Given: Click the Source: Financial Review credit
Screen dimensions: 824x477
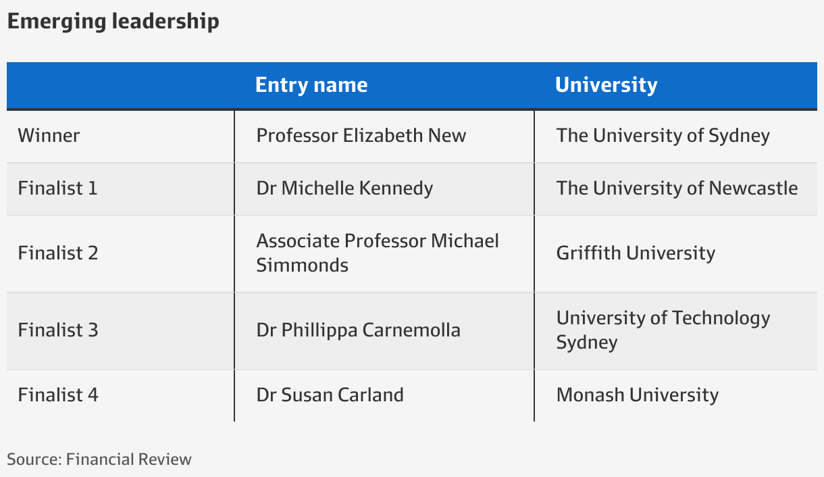Looking at the screenshot, I should 99,459.
